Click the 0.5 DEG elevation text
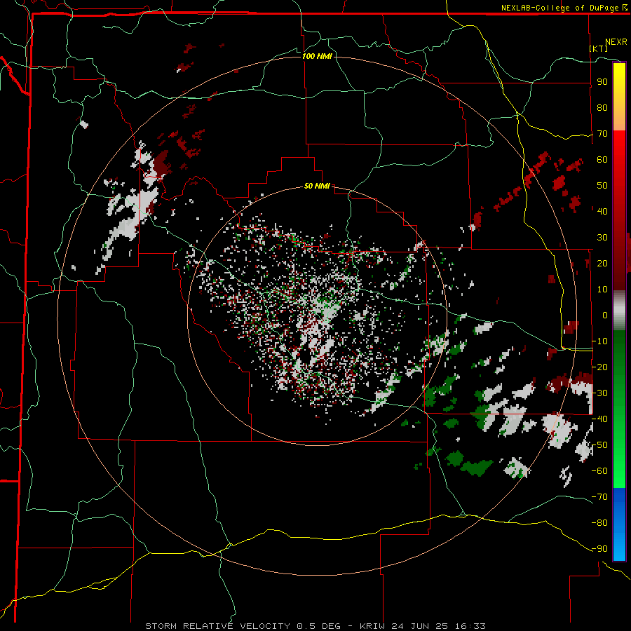This screenshot has width=631, height=631. coord(319,626)
